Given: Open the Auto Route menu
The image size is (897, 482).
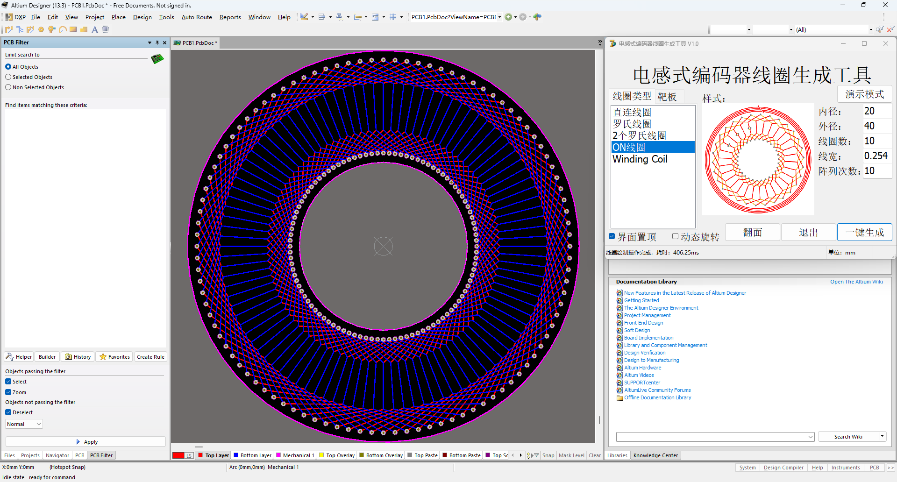Looking at the screenshot, I should (x=197, y=17).
